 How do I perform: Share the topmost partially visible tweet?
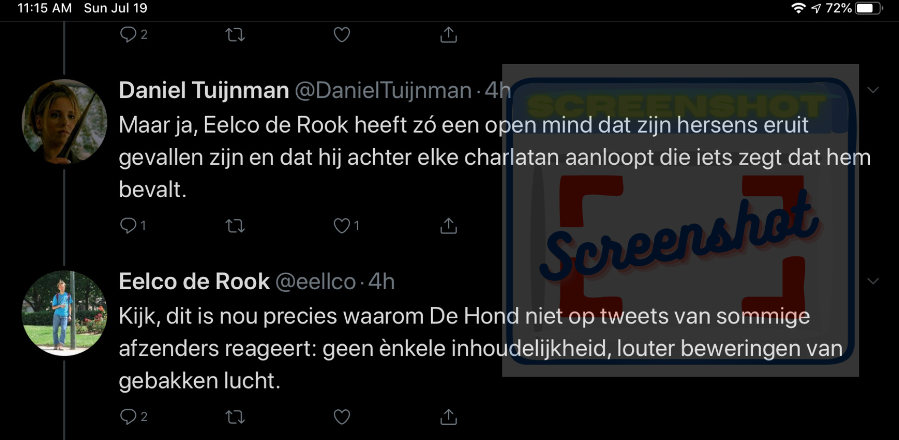point(448,35)
